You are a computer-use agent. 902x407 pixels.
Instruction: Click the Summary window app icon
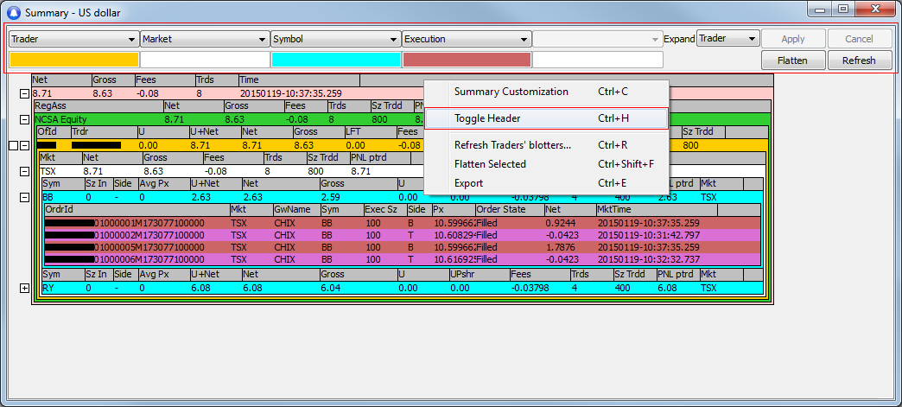pyautogui.click(x=13, y=12)
